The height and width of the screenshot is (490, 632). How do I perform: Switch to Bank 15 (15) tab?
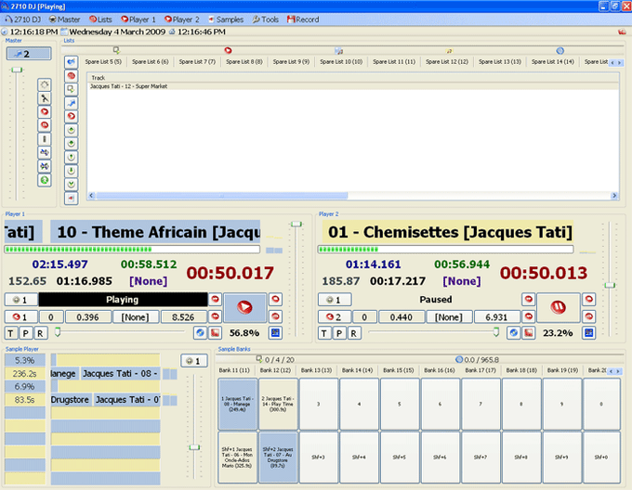[398, 370]
